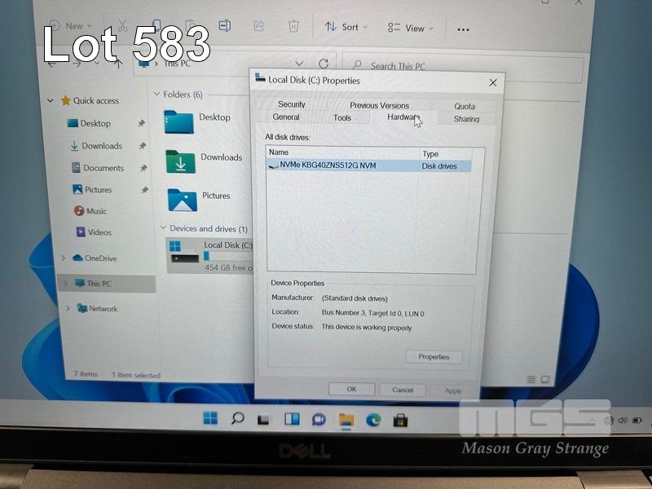Viewport: 652px width, 489px height.
Task: Click the Delete trash icon in the toolbar
Action: 293,27
